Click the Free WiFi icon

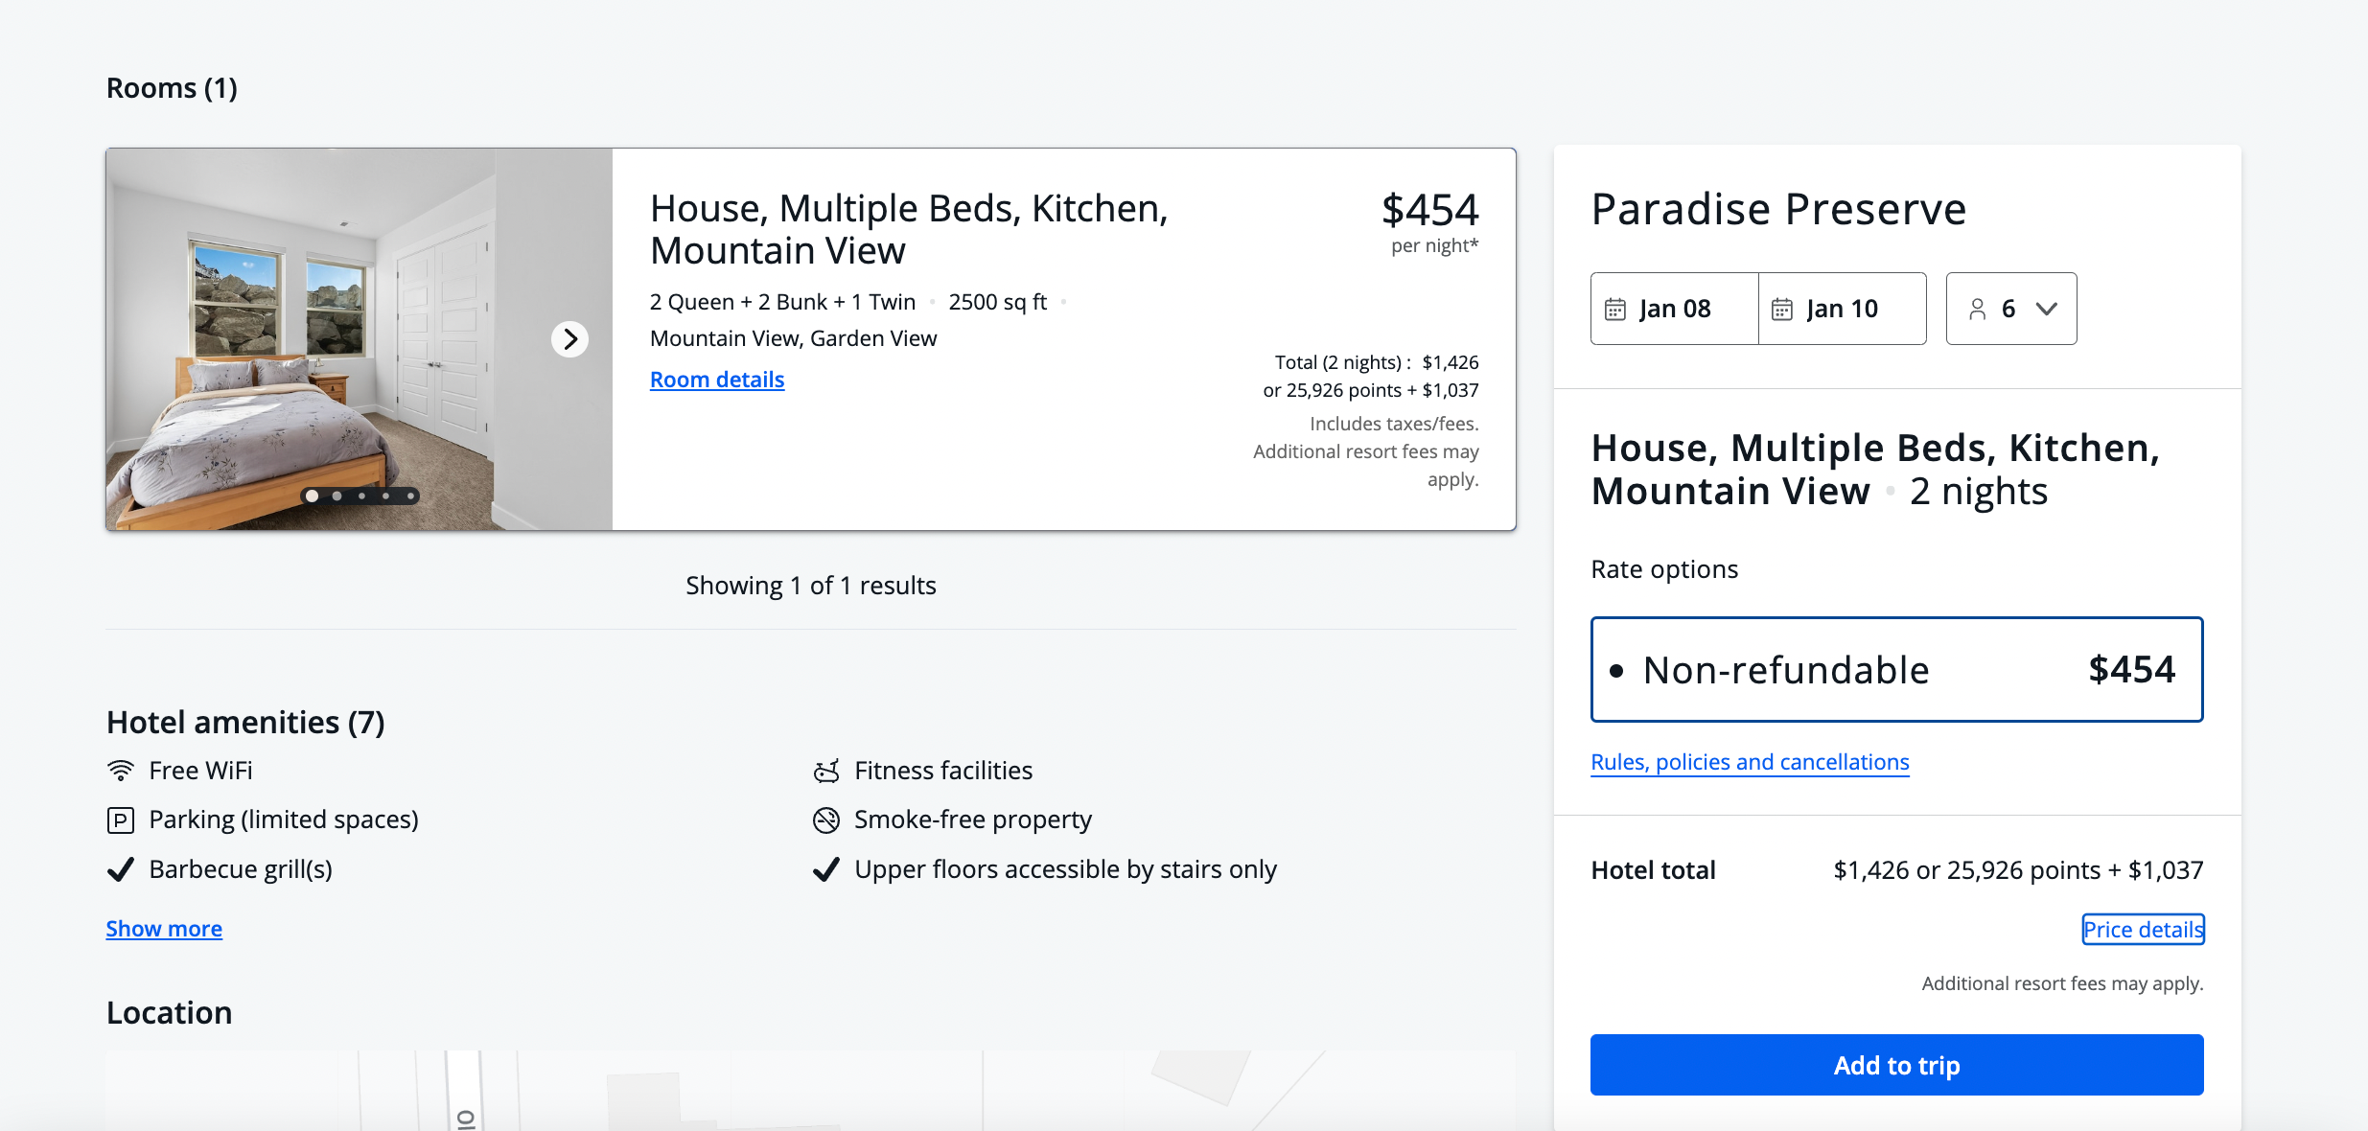121,771
